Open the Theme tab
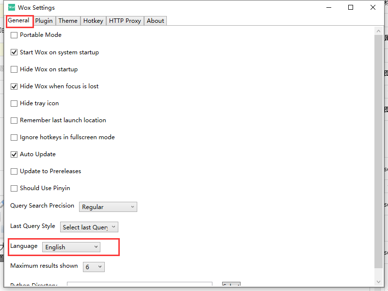Image resolution: width=388 pixels, height=291 pixels. [x=68, y=21]
